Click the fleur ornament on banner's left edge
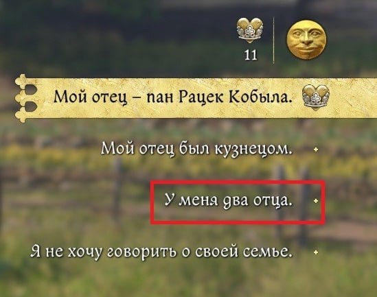This screenshot has width=377, height=297. coord(26,98)
